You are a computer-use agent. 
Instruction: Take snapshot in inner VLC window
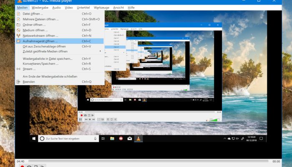click(x=85, y=115)
